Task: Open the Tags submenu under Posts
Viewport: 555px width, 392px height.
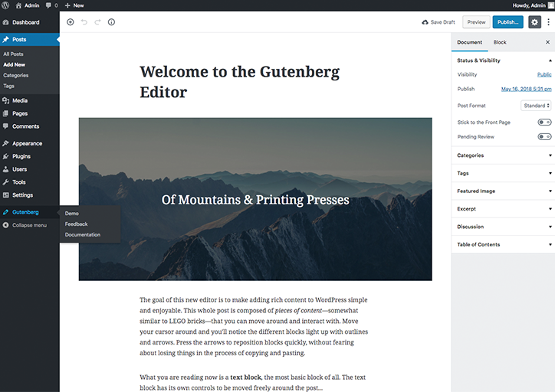Action: [9, 86]
